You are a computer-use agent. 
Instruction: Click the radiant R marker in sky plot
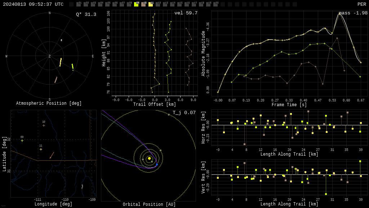(x=61, y=40)
